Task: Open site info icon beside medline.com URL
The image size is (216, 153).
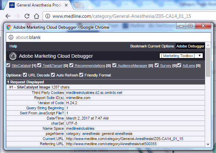Action: coord(48,16)
